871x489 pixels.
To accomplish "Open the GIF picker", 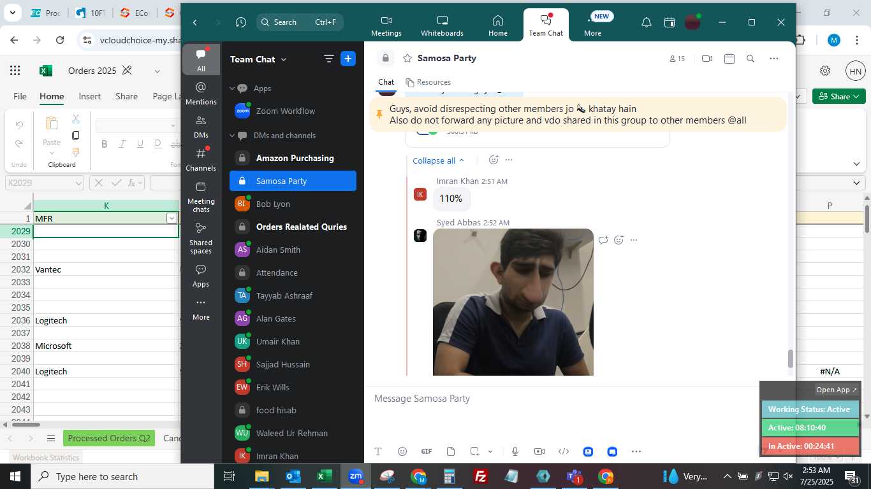I will point(427,451).
